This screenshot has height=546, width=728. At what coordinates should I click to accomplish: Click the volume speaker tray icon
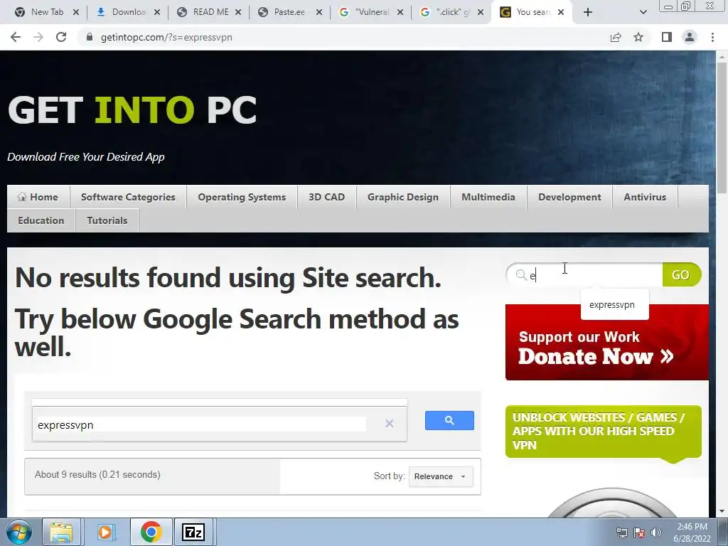[x=656, y=532]
